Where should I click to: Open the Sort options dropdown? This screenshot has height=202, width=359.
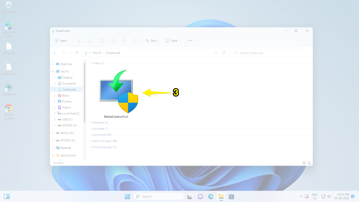coord(152,41)
